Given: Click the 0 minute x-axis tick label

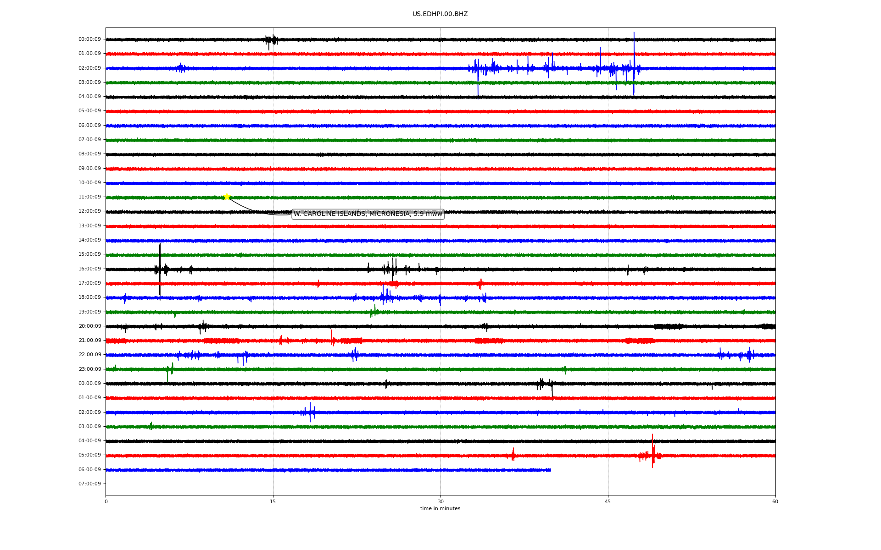Looking at the screenshot, I should coord(106,502).
